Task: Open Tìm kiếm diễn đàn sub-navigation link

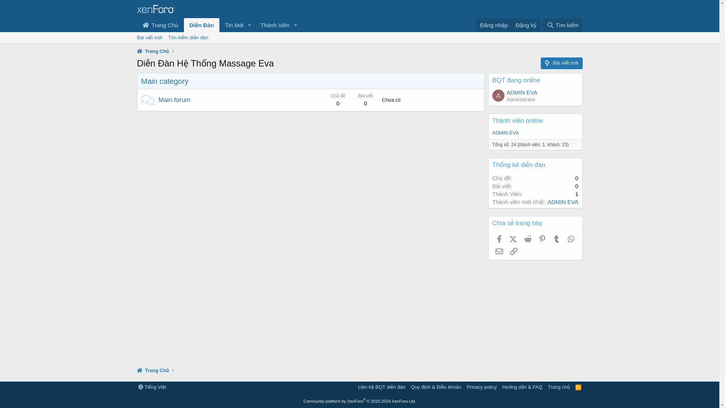Action: 188,38
